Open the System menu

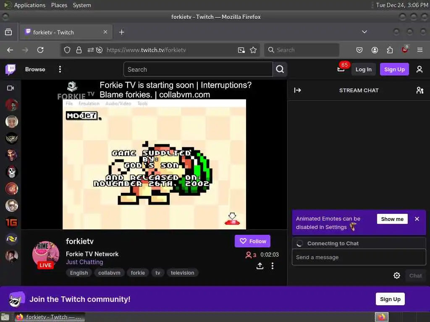point(82,5)
